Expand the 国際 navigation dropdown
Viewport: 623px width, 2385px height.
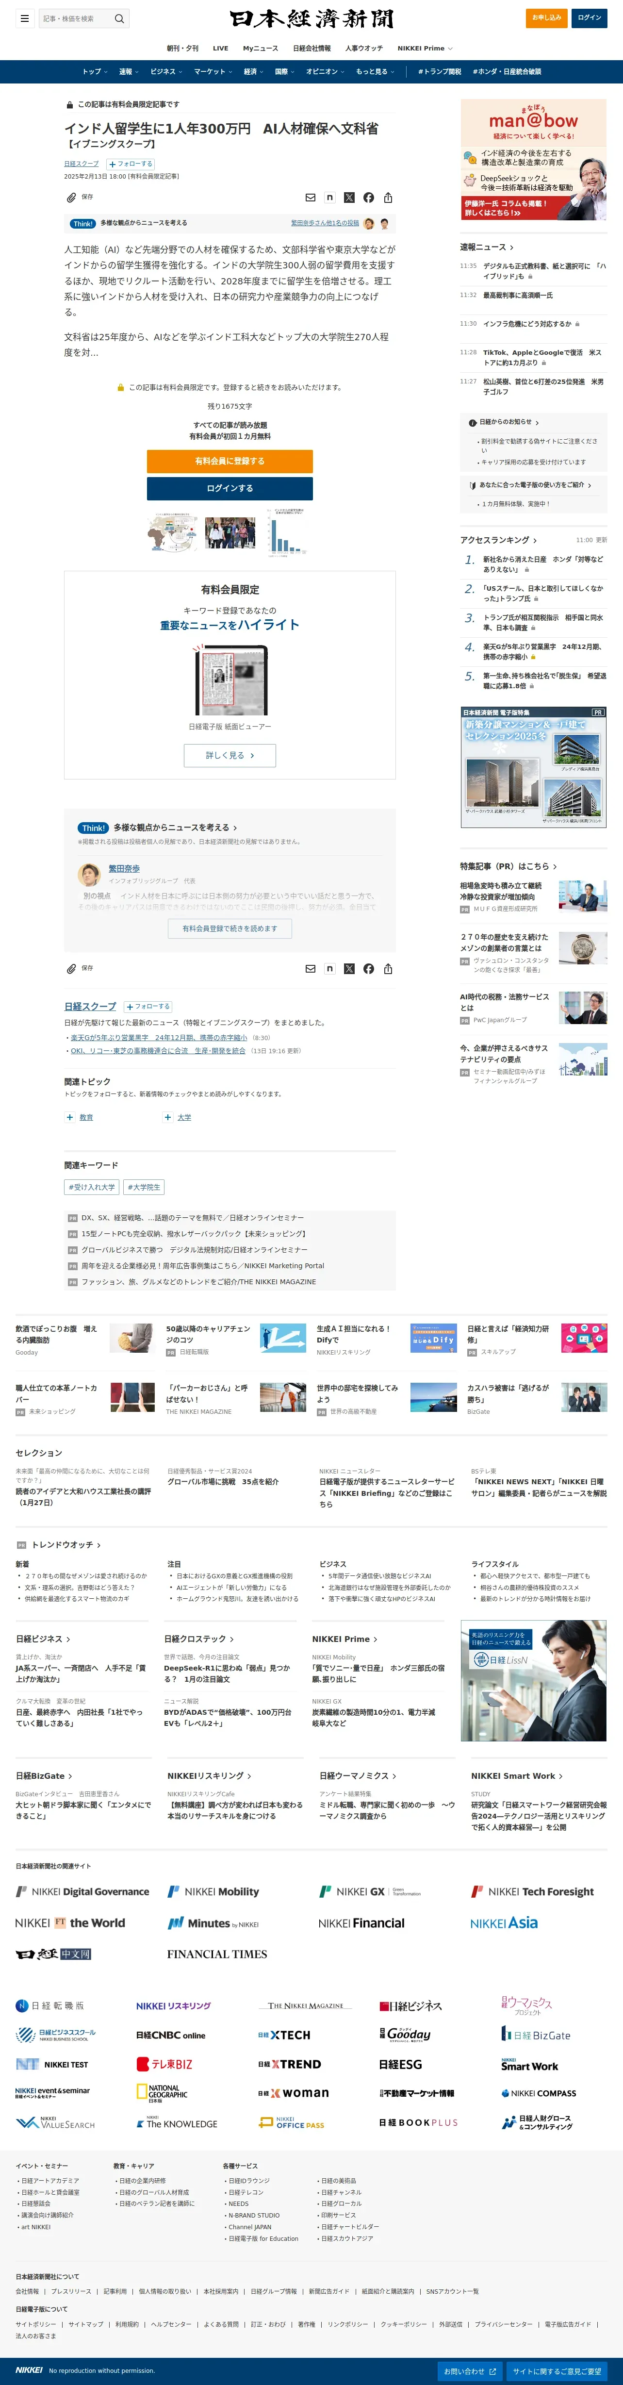click(x=284, y=71)
